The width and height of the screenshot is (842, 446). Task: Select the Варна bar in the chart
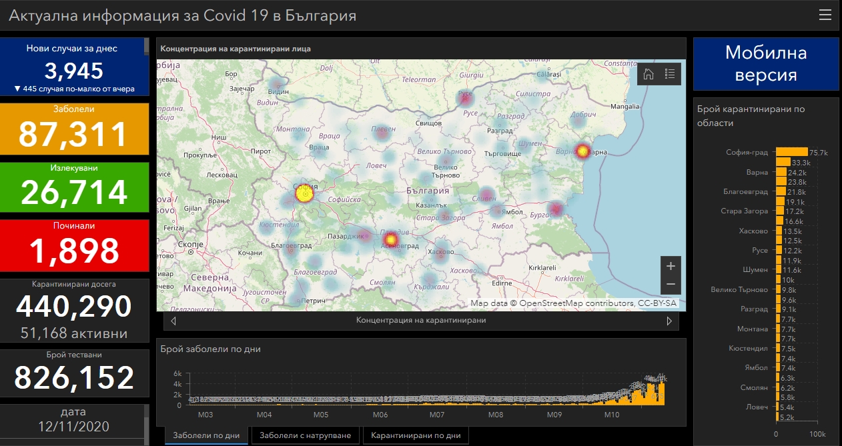click(x=781, y=173)
